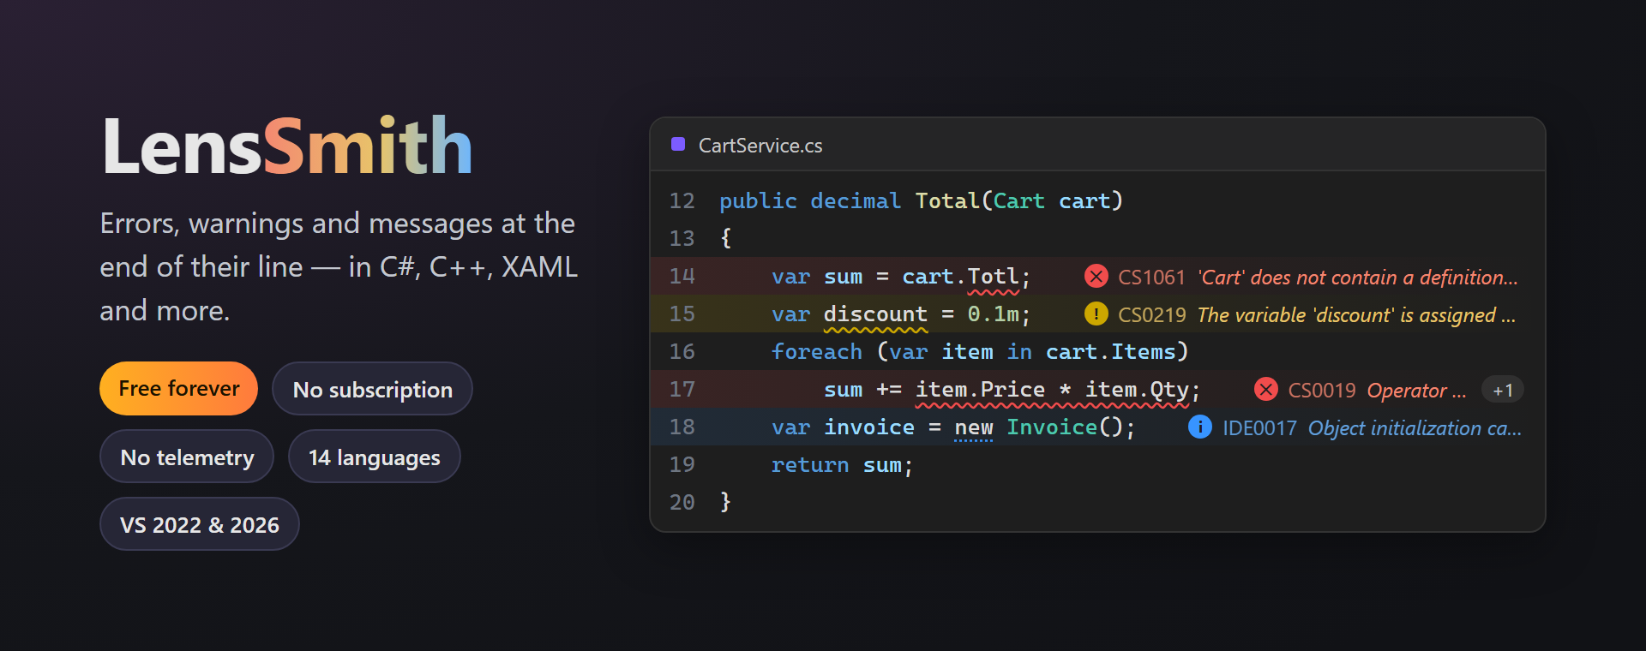Select the No subscription badge

tap(372, 389)
